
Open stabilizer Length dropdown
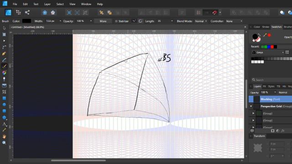[x=172, y=21]
